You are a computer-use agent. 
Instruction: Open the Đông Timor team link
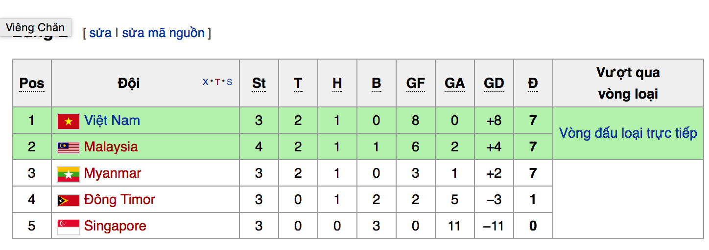click(119, 200)
